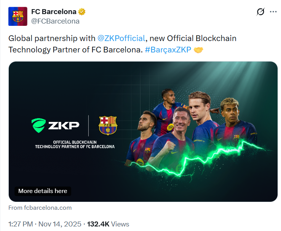Click the green ZKP shield logo

[38, 125]
